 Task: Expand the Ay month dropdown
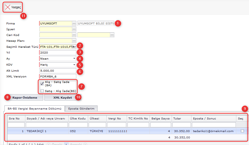74,58
